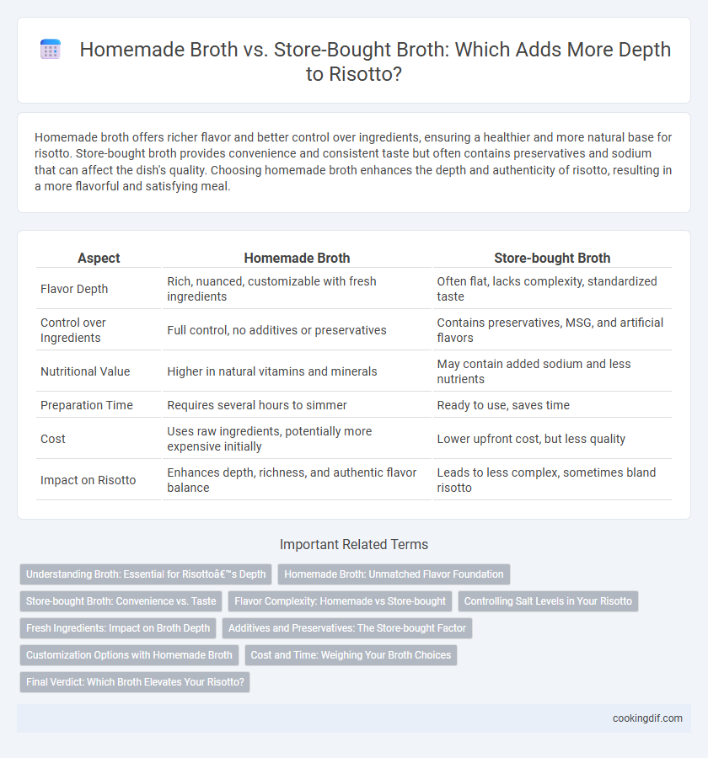
Task: Select the Final Verdict: Which Broth Elevates Your Risotto? tag
Action: (135, 682)
